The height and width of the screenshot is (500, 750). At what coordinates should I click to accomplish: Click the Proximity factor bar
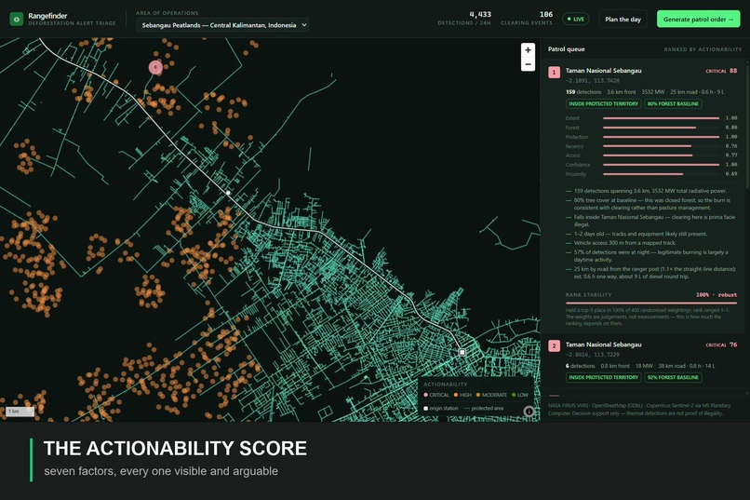(x=661, y=174)
